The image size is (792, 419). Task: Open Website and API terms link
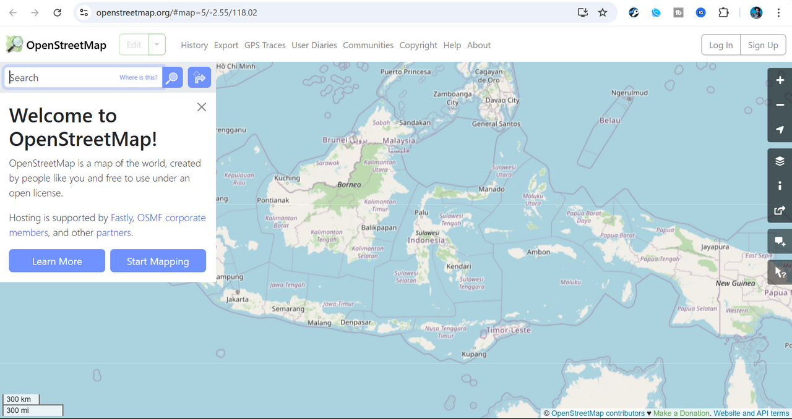coord(751,413)
